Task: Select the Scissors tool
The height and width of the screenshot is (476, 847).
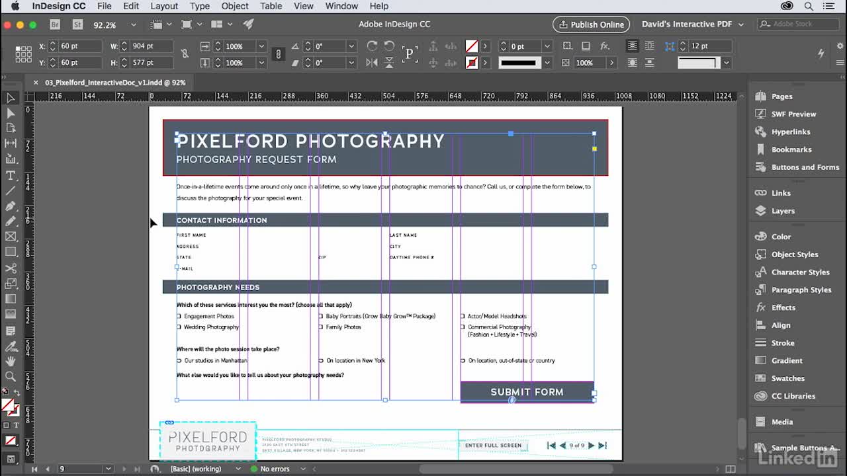Action: [11, 268]
